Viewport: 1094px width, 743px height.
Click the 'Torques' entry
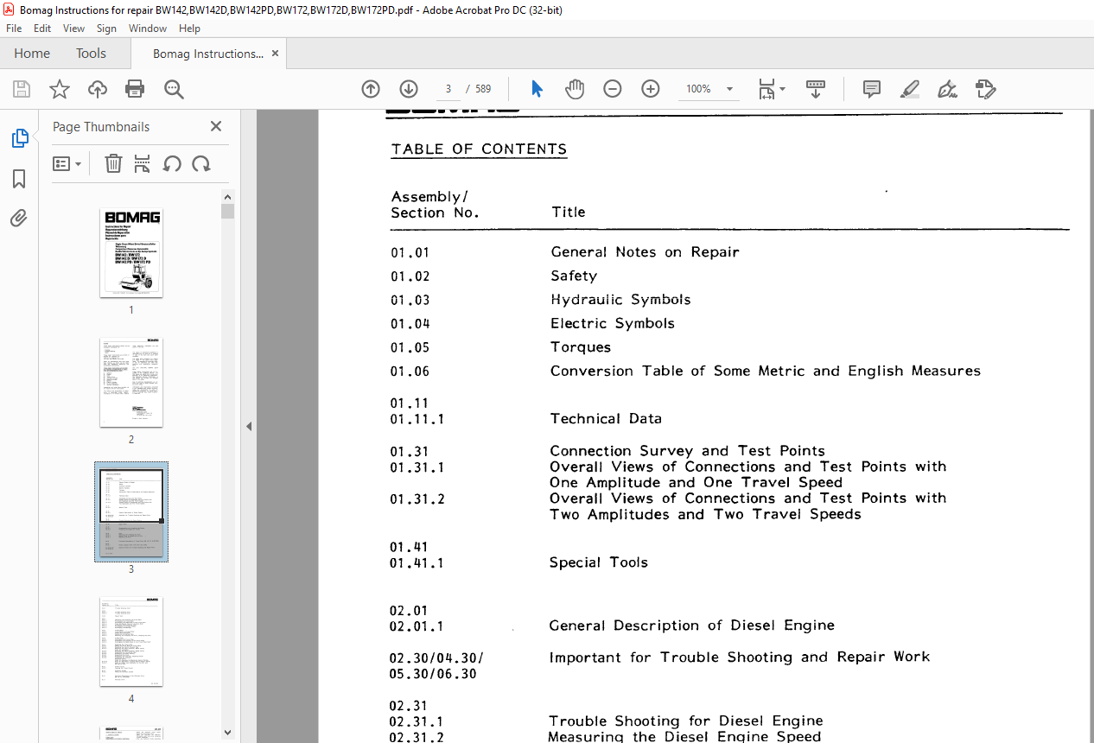coord(581,347)
